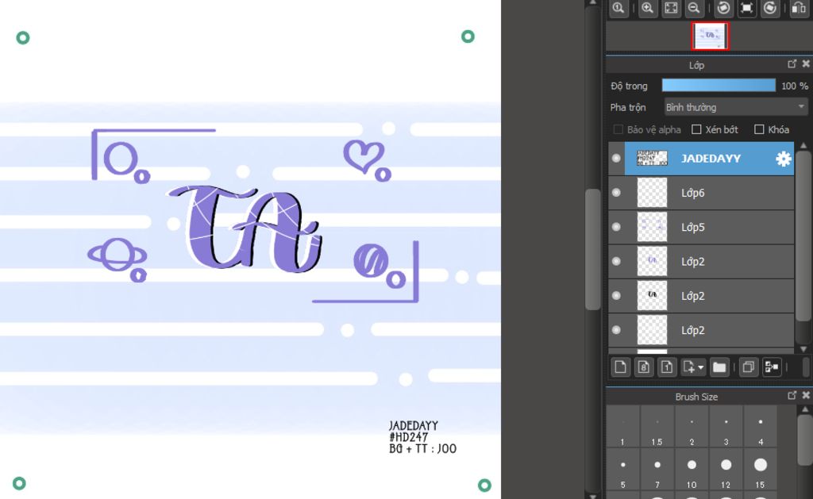Choose brush size 1.5
This screenshot has width=813, height=499.
click(x=657, y=427)
